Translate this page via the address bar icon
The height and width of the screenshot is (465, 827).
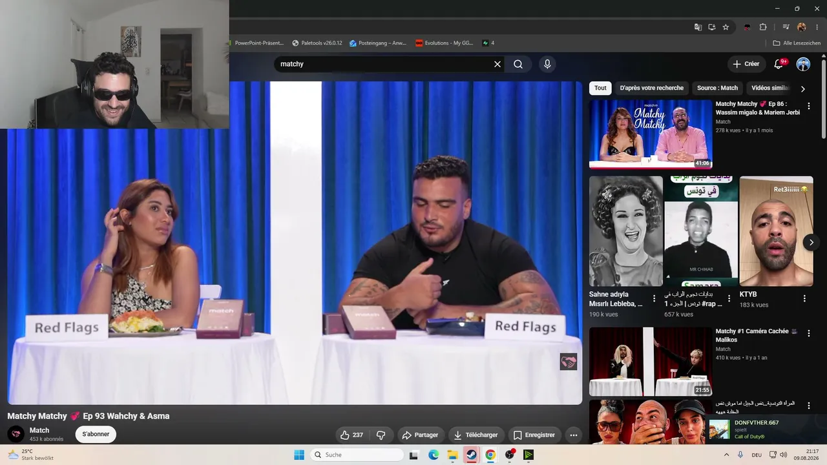coord(698,27)
